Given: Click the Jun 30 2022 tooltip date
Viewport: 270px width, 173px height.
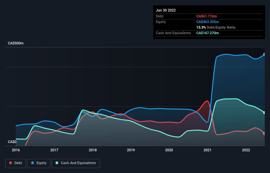Looking at the screenshot, I should (166, 10).
